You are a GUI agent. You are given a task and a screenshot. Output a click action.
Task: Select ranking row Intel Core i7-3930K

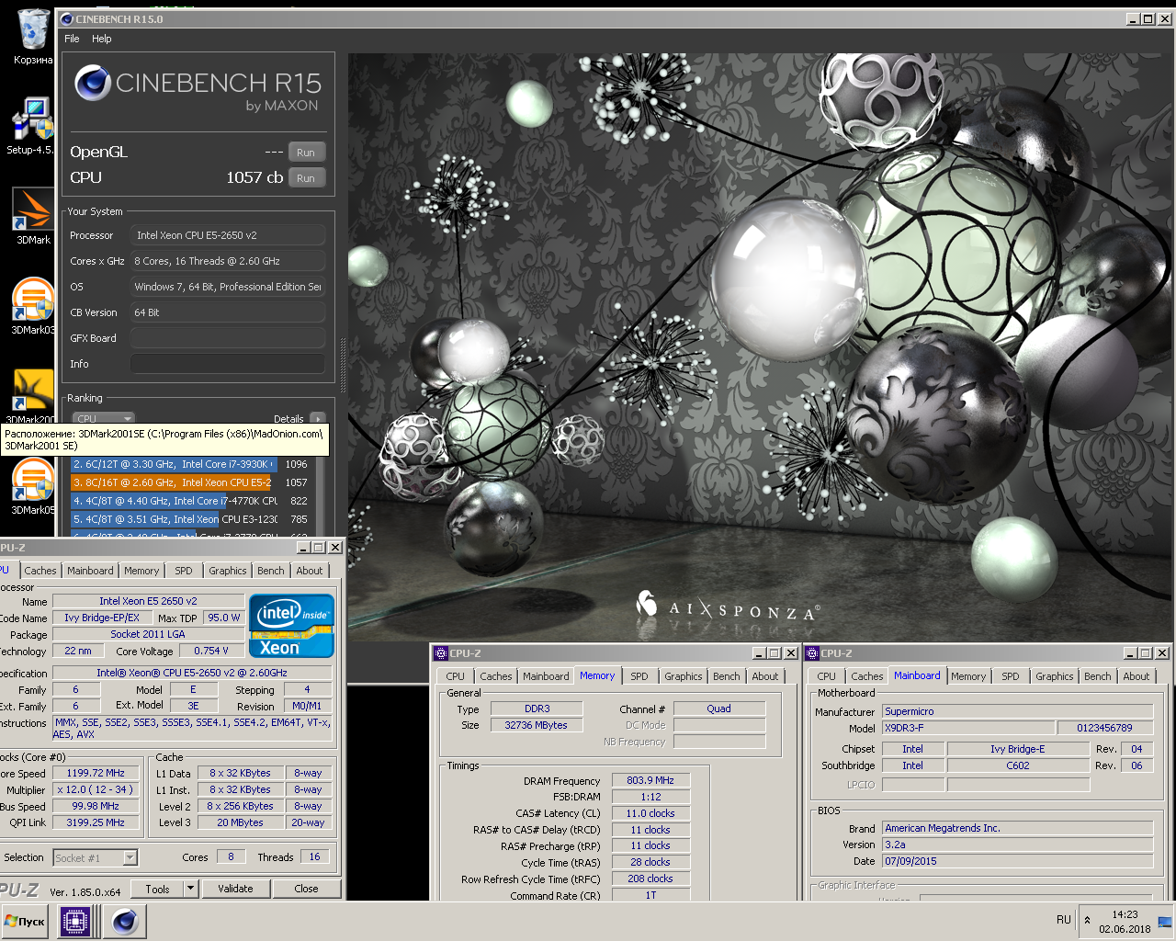tap(191, 464)
